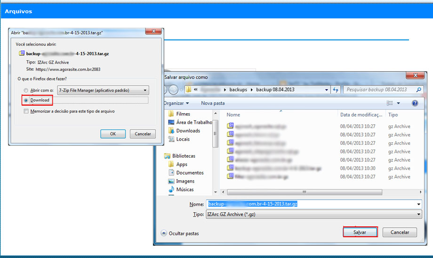Click the refresh icon next to address bar
The width and height of the screenshot is (433, 258).
pyautogui.click(x=336, y=90)
